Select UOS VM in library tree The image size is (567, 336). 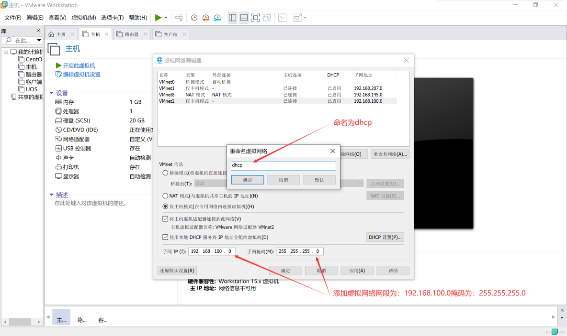pyautogui.click(x=28, y=89)
